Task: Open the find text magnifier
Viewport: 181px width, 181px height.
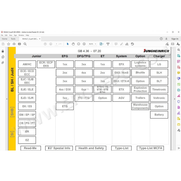Action: click(x=25, y=44)
